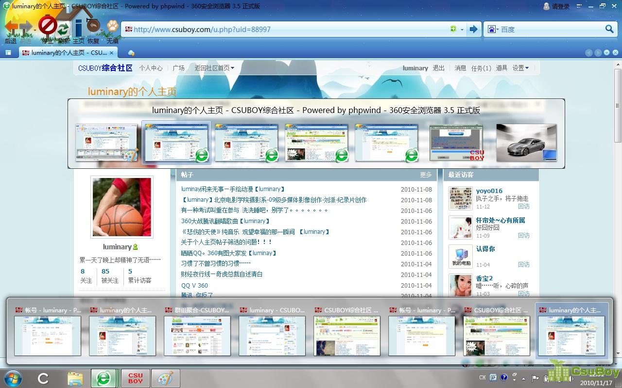Open post 'QQ V 360'
The height and width of the screenshot is (388, 622).
click(194, 285)
